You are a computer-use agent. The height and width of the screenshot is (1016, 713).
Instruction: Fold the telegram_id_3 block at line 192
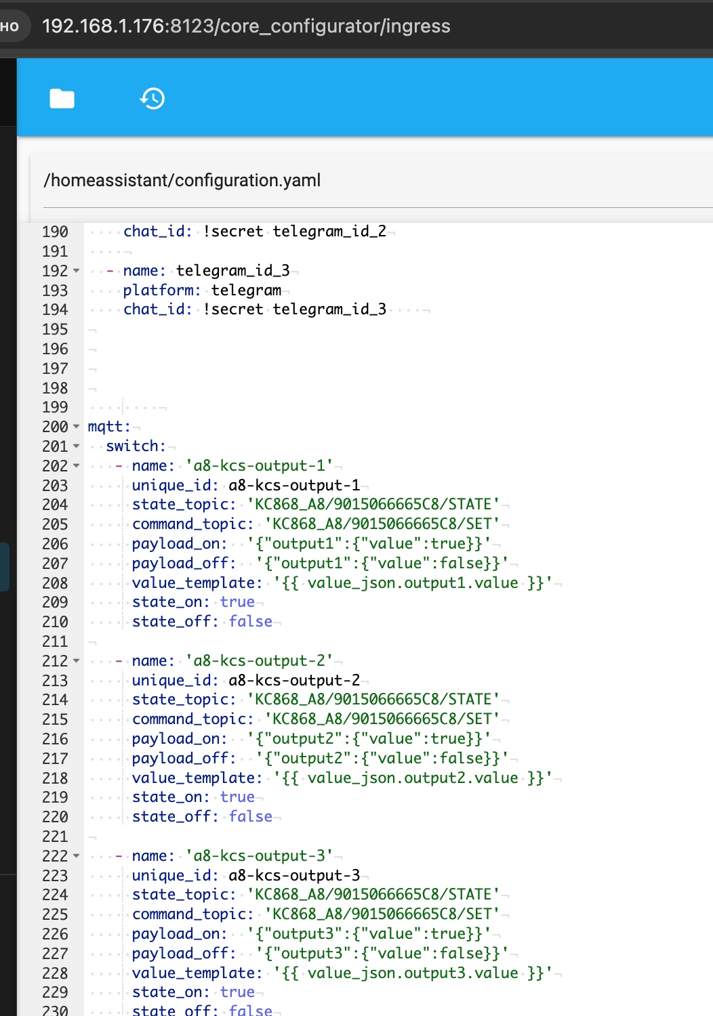tap(77, 272)
